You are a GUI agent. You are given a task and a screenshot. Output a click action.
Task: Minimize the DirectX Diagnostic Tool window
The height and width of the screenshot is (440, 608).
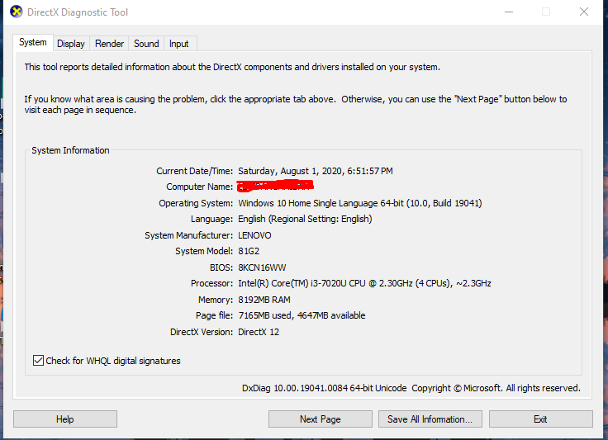tap(509, 12)
